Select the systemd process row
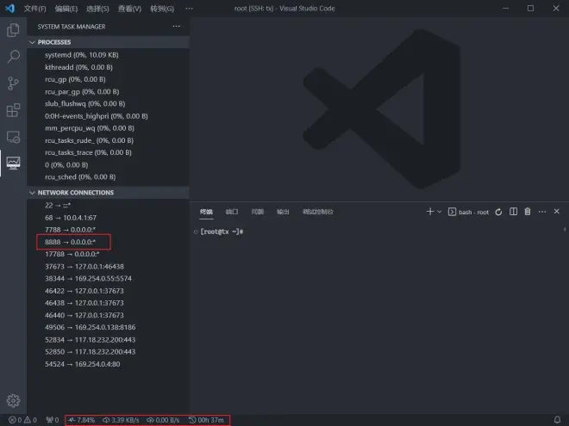The width and height of the screenshot is (569, 426). coord(108,55)
